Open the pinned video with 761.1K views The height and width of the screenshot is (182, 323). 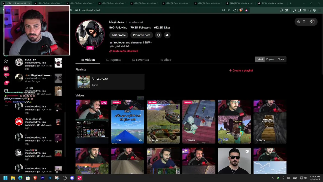pos(163,122)
